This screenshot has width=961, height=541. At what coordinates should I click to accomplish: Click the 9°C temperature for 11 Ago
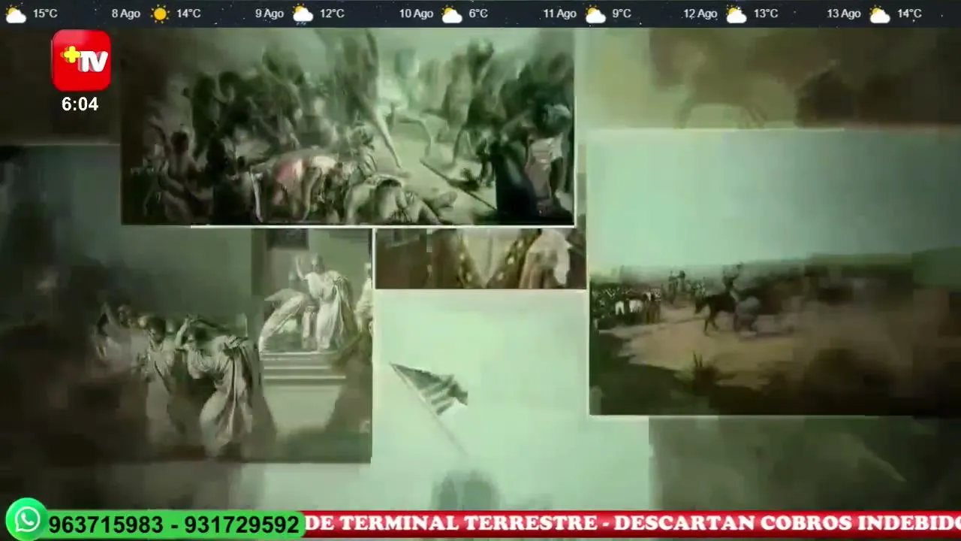tap(622, 14)
